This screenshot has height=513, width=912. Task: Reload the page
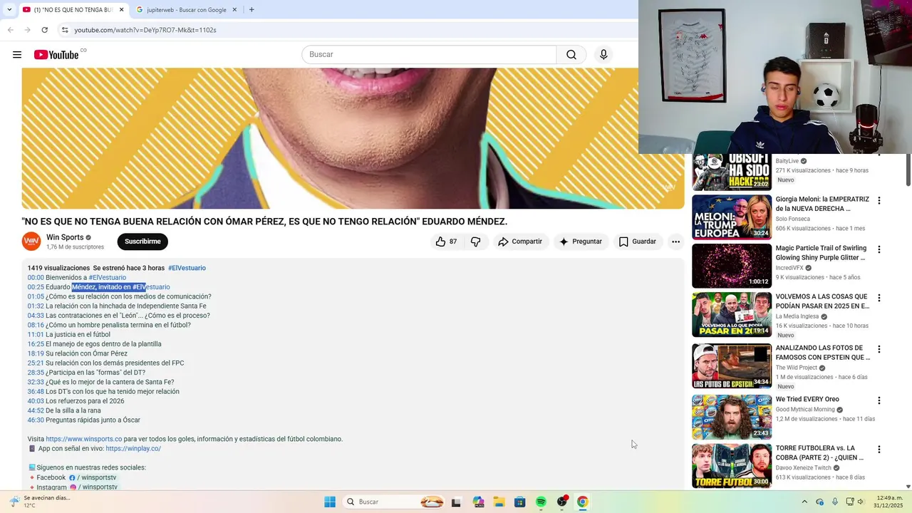(44, 30)
